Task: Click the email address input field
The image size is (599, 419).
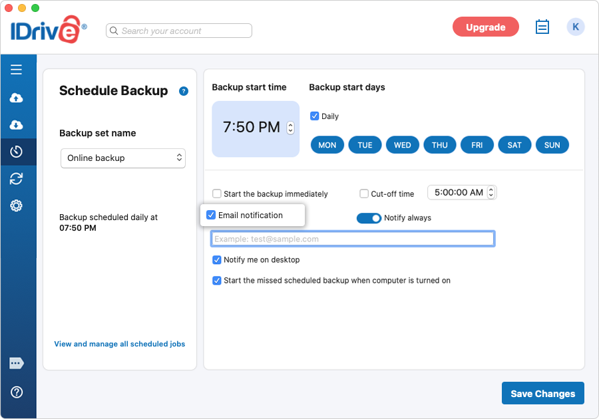Action: pos(353,239)
